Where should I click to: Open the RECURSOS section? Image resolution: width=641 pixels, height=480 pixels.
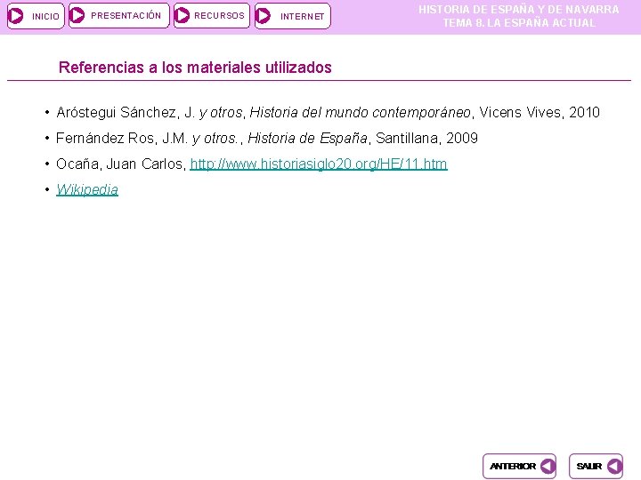click(x=212, y=15)
